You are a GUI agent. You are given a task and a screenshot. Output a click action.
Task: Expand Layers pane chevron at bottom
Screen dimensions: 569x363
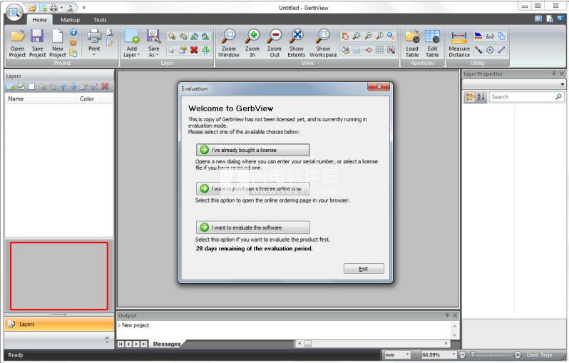[x=107, y=339]
